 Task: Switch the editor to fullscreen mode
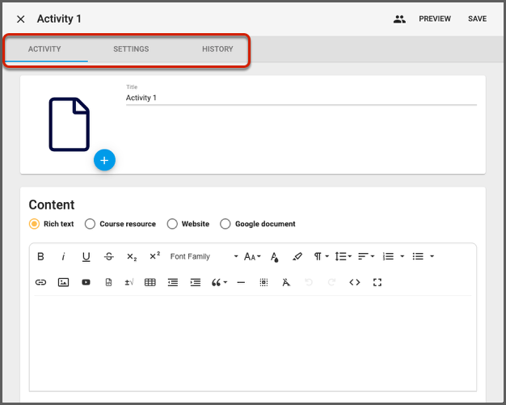point(377,282)
